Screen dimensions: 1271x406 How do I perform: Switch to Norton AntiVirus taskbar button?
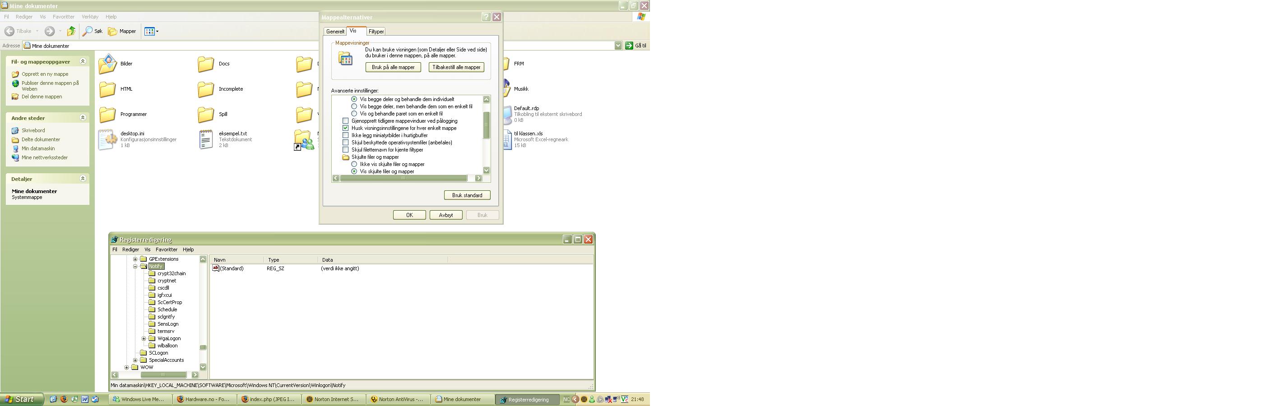click(x=399, y=399)
